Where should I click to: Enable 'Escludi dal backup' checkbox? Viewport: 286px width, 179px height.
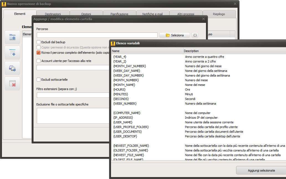pos(39,42)
